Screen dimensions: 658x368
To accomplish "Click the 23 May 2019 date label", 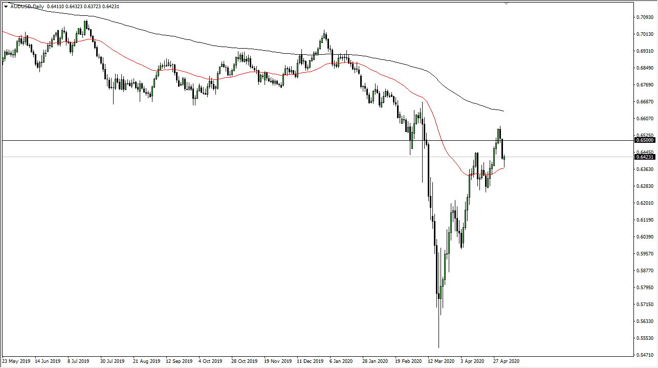I will point(16,361).
